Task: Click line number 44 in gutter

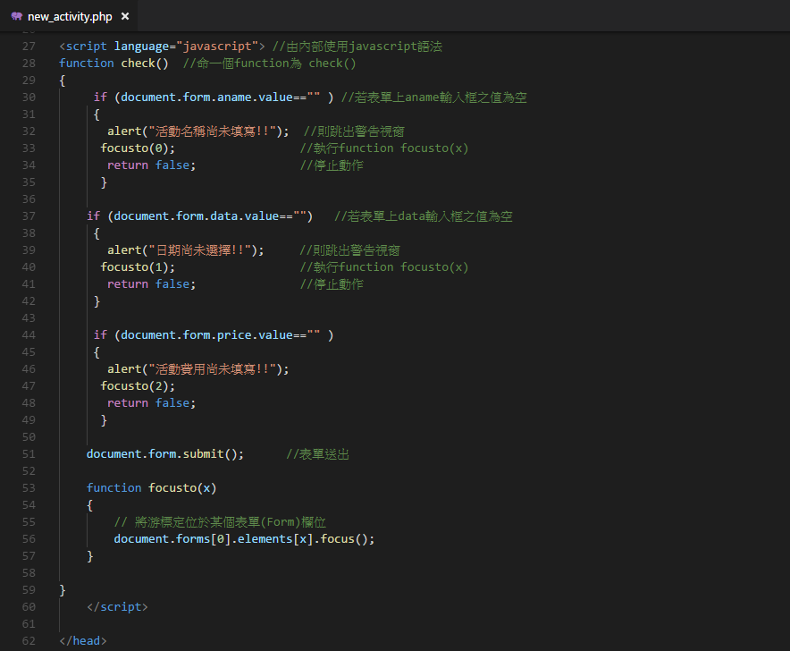Action: (29, 335)
